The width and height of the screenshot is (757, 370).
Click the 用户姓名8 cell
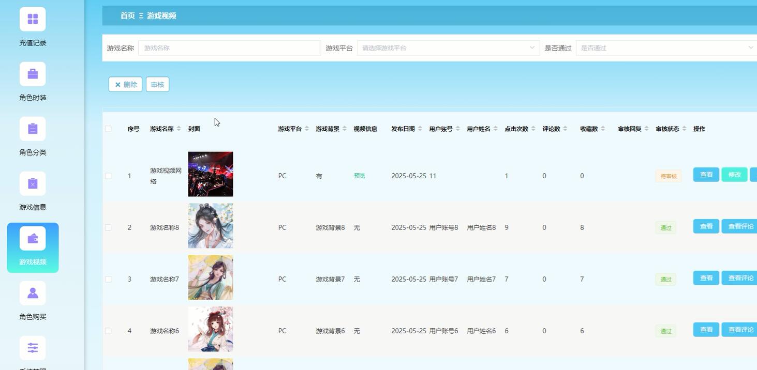click(x=481, y=227)
